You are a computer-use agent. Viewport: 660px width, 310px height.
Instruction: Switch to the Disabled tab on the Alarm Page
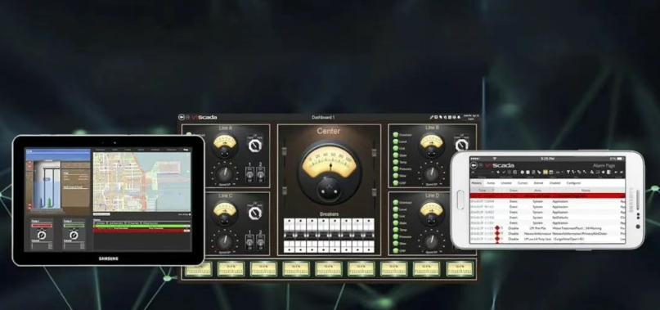(554, 182)
